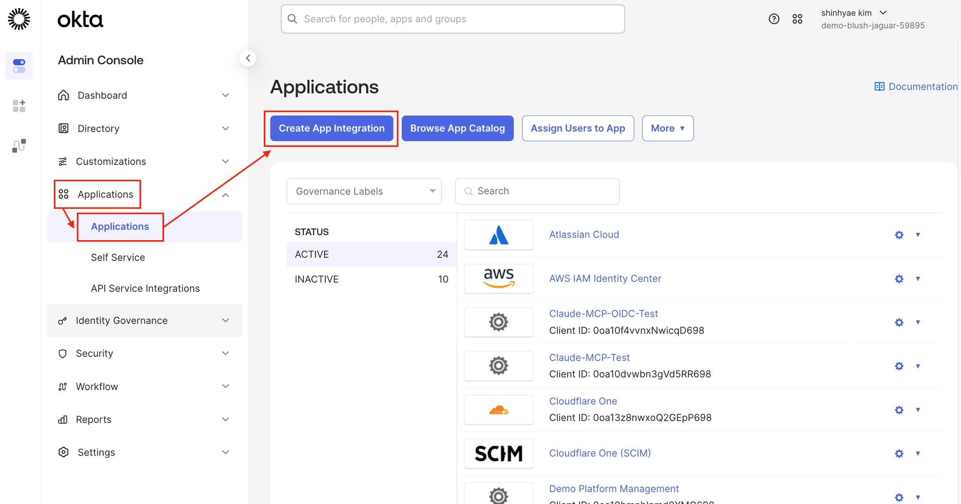The width and height of the screenshot is (961, 504).
Task: Click the AWS logo thumbnail
Action: click(x=499, y=278)
